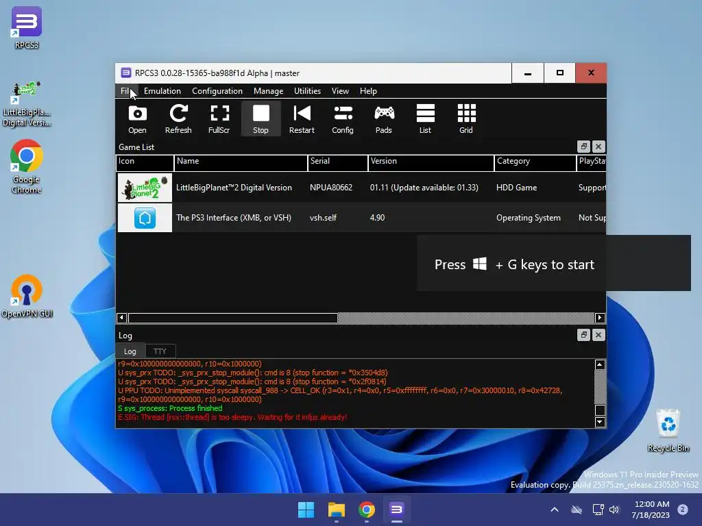The height and width of the screenshot is (526, 702).
Task: Open the clock and date flyout
Action: coord(651,510)
